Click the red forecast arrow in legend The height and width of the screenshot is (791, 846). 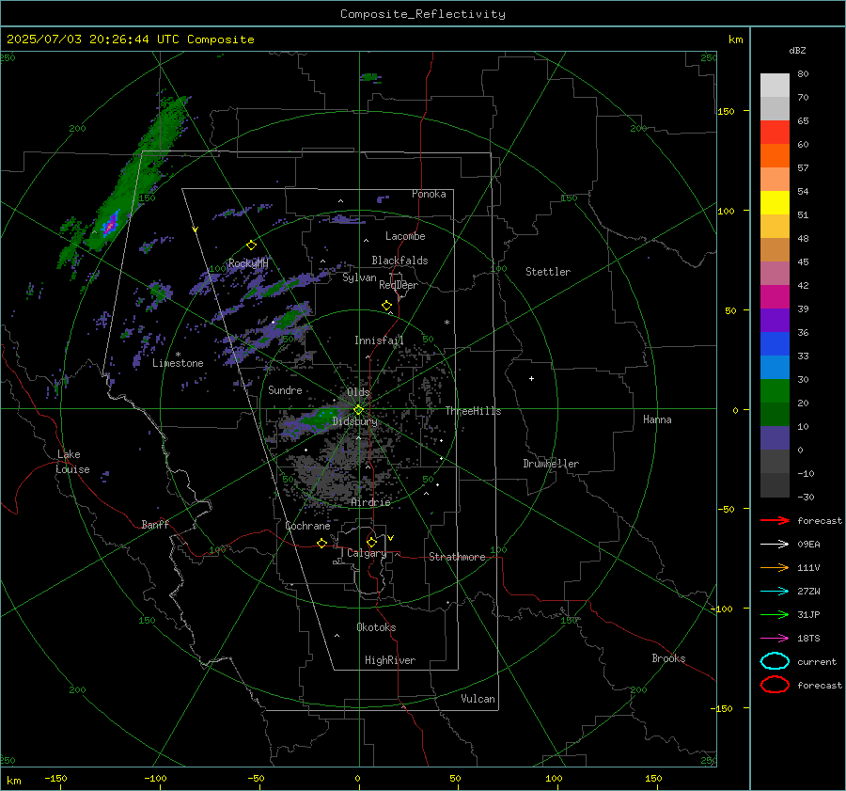tap(775, 520)
